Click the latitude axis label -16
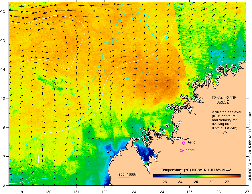 (3, 128)
